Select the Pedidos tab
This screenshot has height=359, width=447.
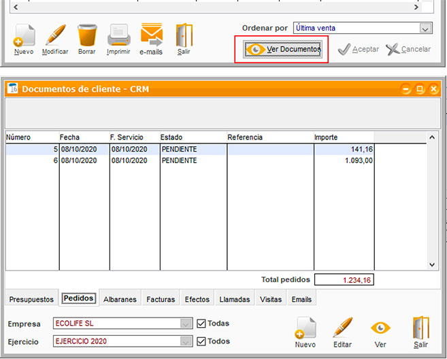pos(79,298)
